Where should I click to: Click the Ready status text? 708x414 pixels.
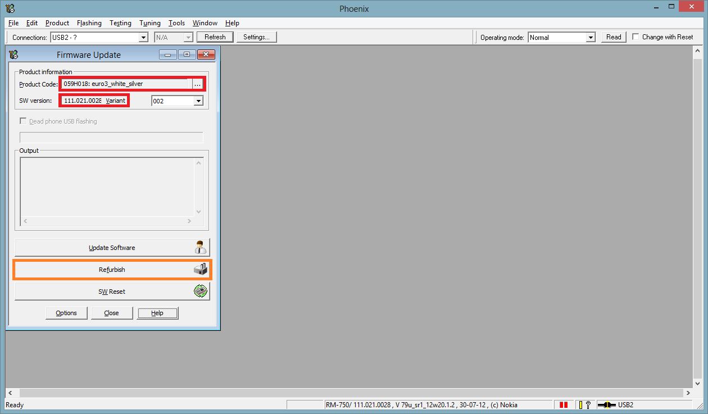pos(15,404)
